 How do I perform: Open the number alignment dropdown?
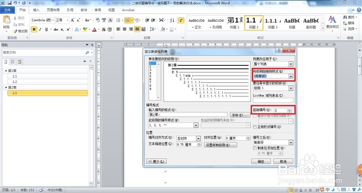(198, 138)
